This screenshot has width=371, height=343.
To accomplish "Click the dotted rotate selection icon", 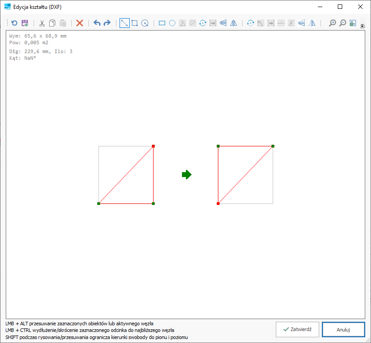I will coord(250,23).
